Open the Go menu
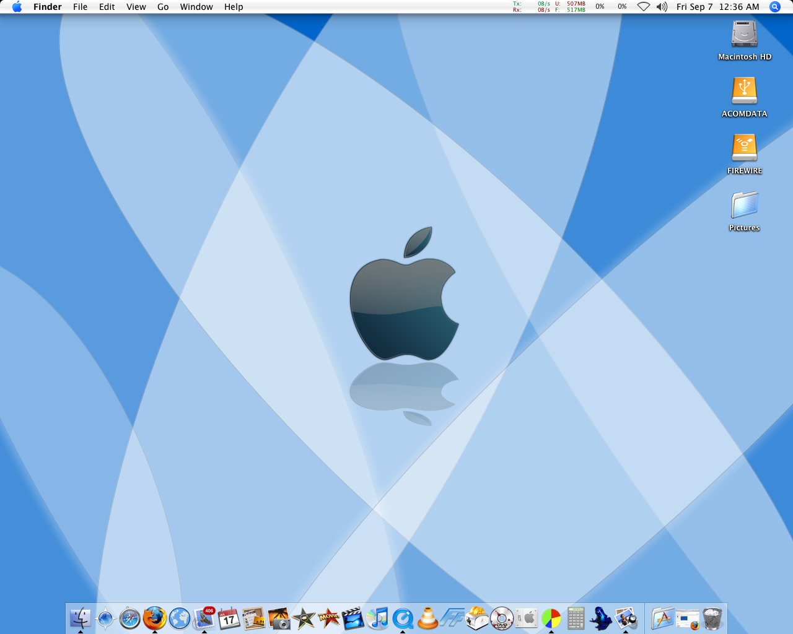Image resolution: width=793 pixels, height=634 pixels. 163,7
